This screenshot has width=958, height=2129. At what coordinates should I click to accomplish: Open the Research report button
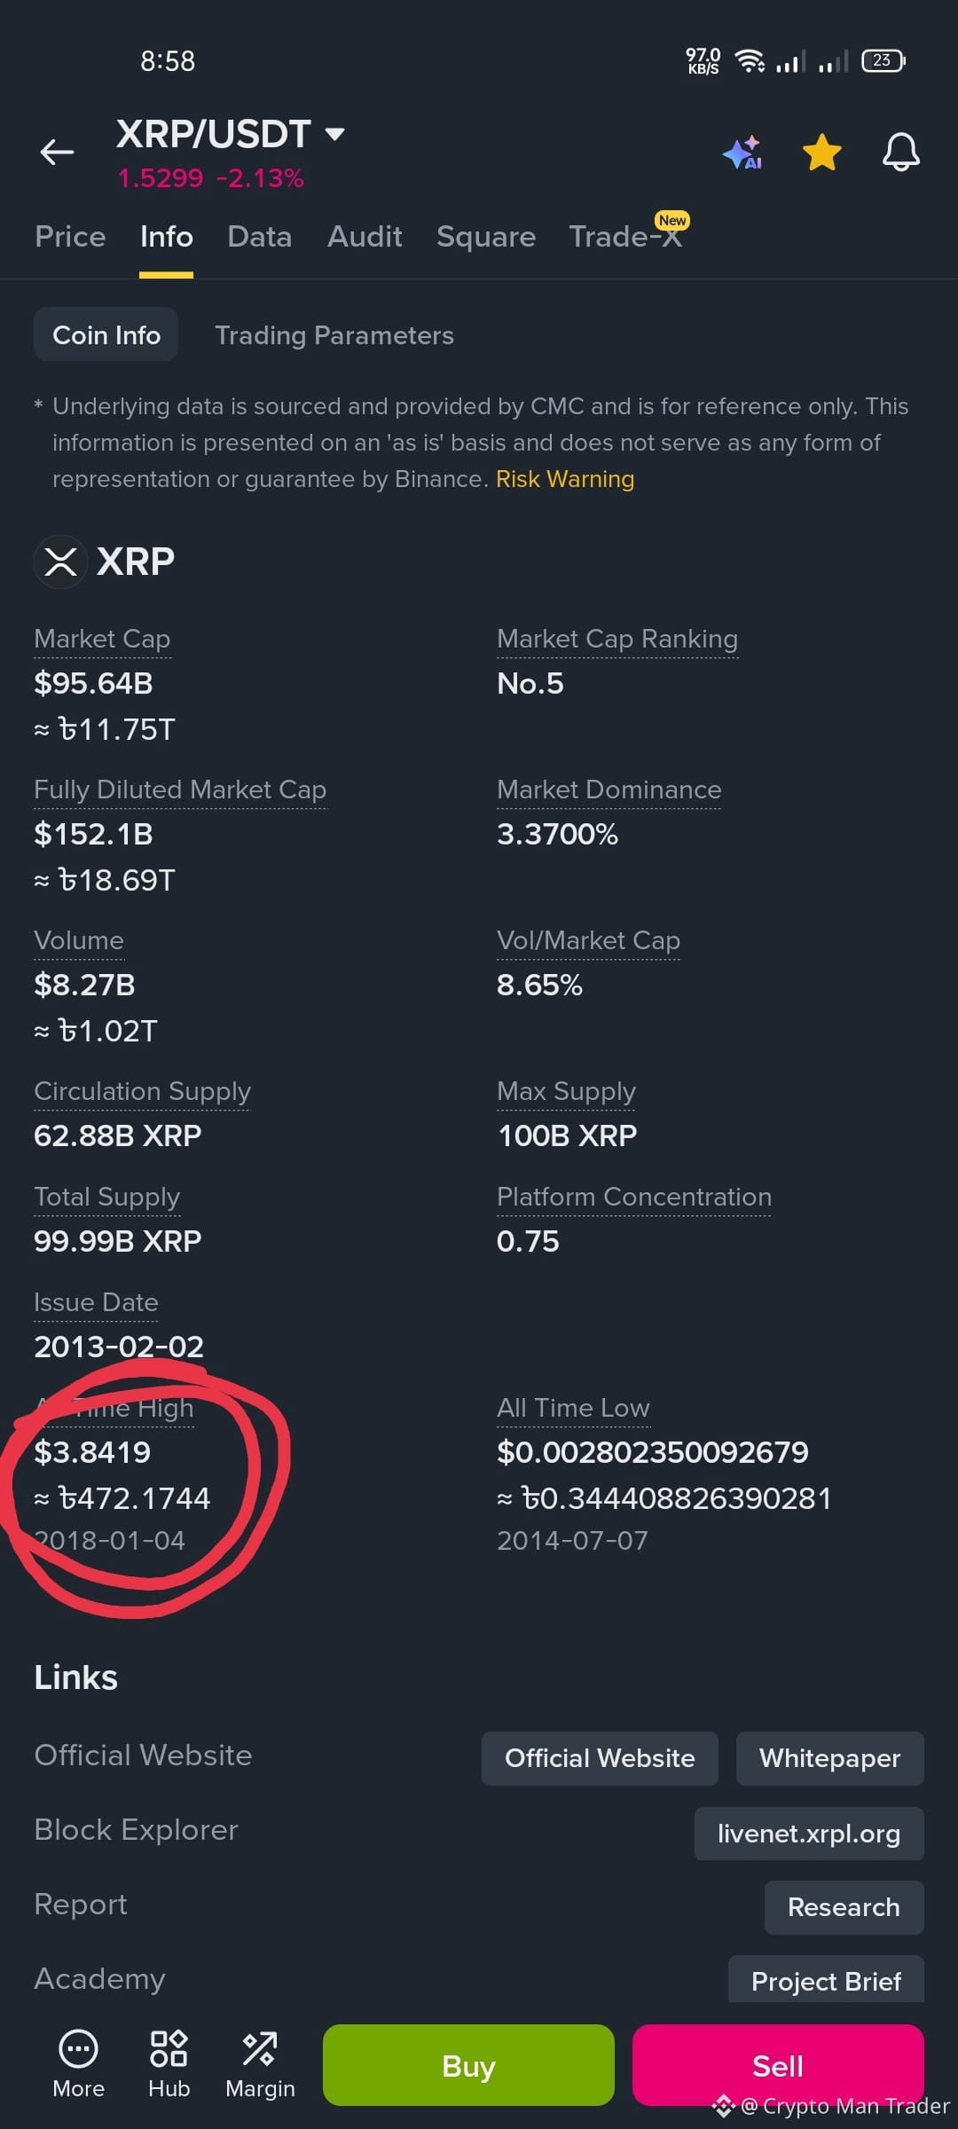[844, 1907]
